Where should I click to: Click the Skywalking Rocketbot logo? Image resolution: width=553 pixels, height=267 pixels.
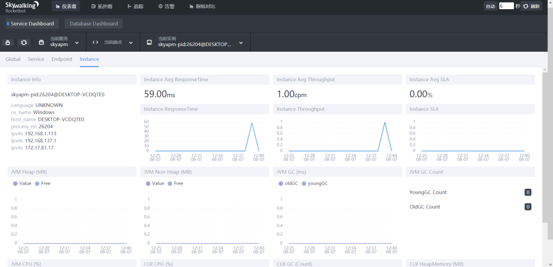click(22, 7)
